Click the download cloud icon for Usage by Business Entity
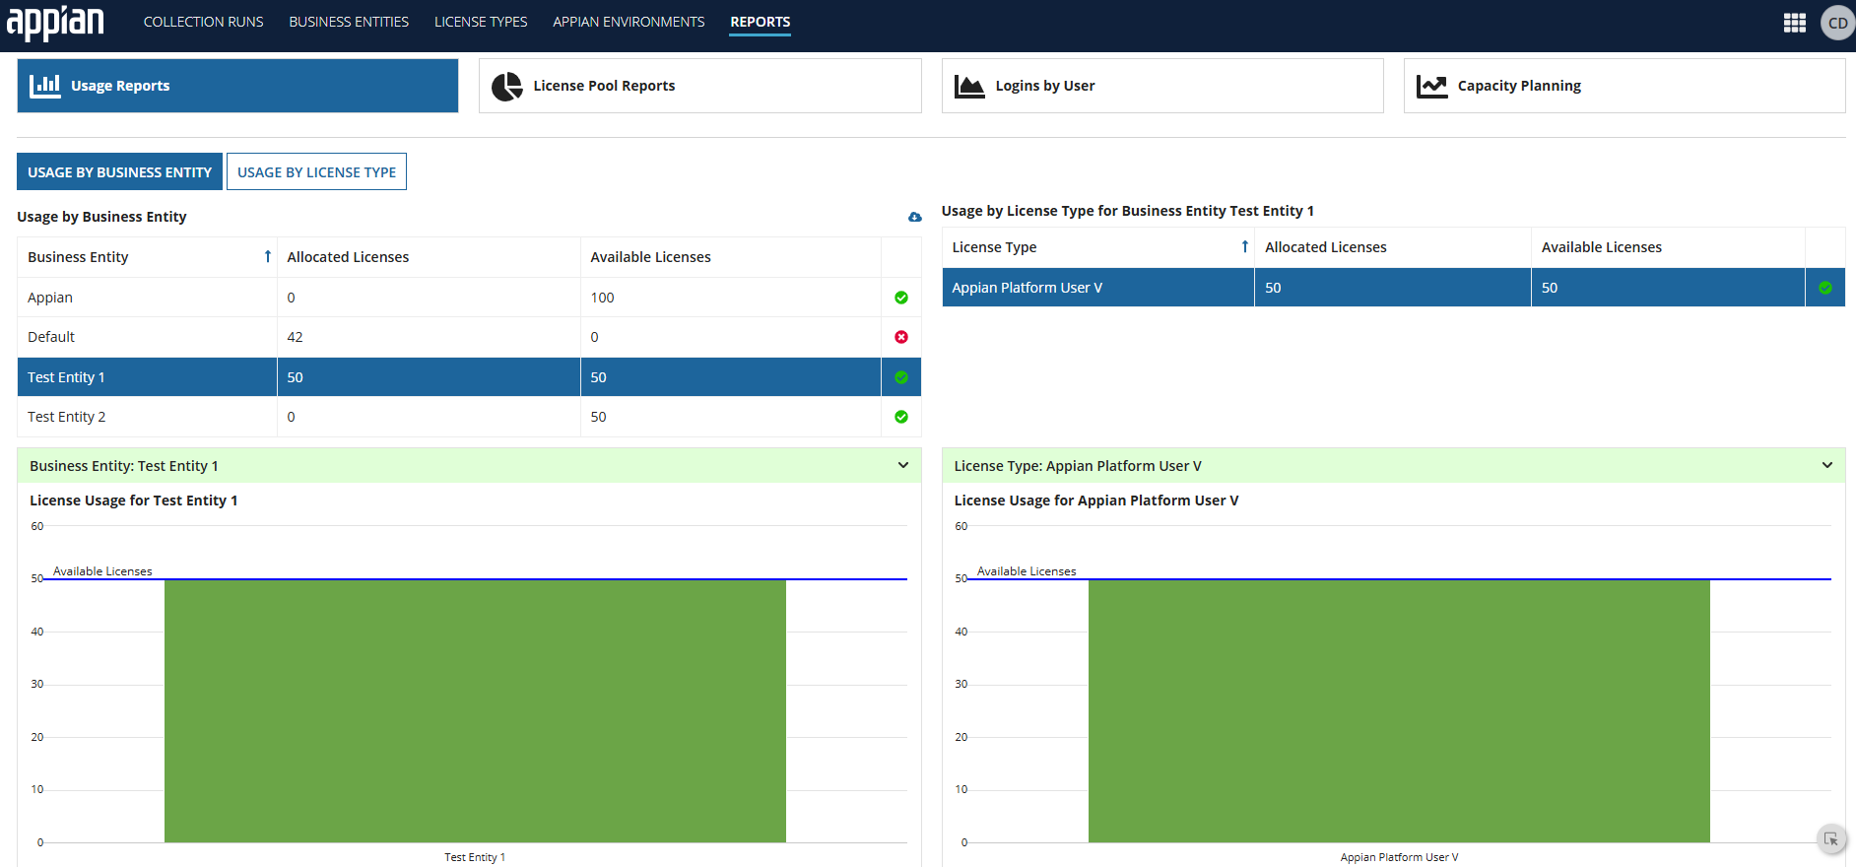Screen dimensions: 1856x867 [x=914, y=217]
